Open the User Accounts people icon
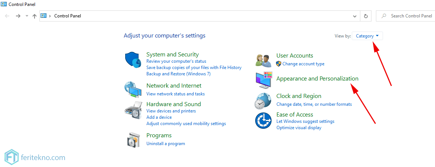 pyautogui.click(x=263, y=60)
